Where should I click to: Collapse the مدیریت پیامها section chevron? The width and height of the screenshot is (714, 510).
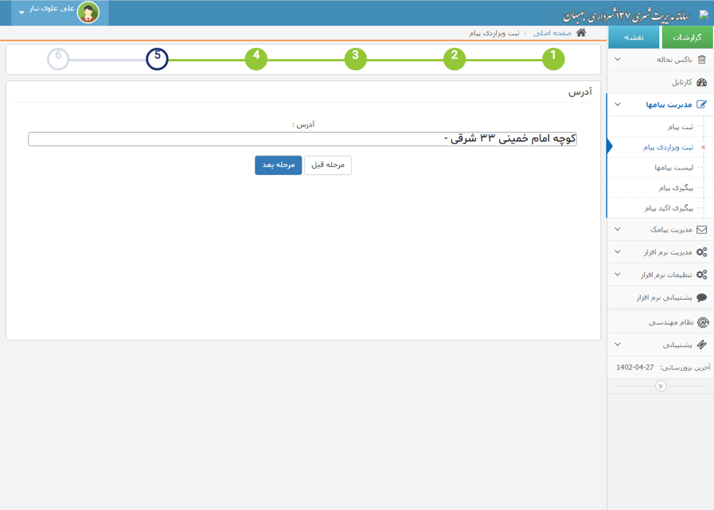click(618, 104)
